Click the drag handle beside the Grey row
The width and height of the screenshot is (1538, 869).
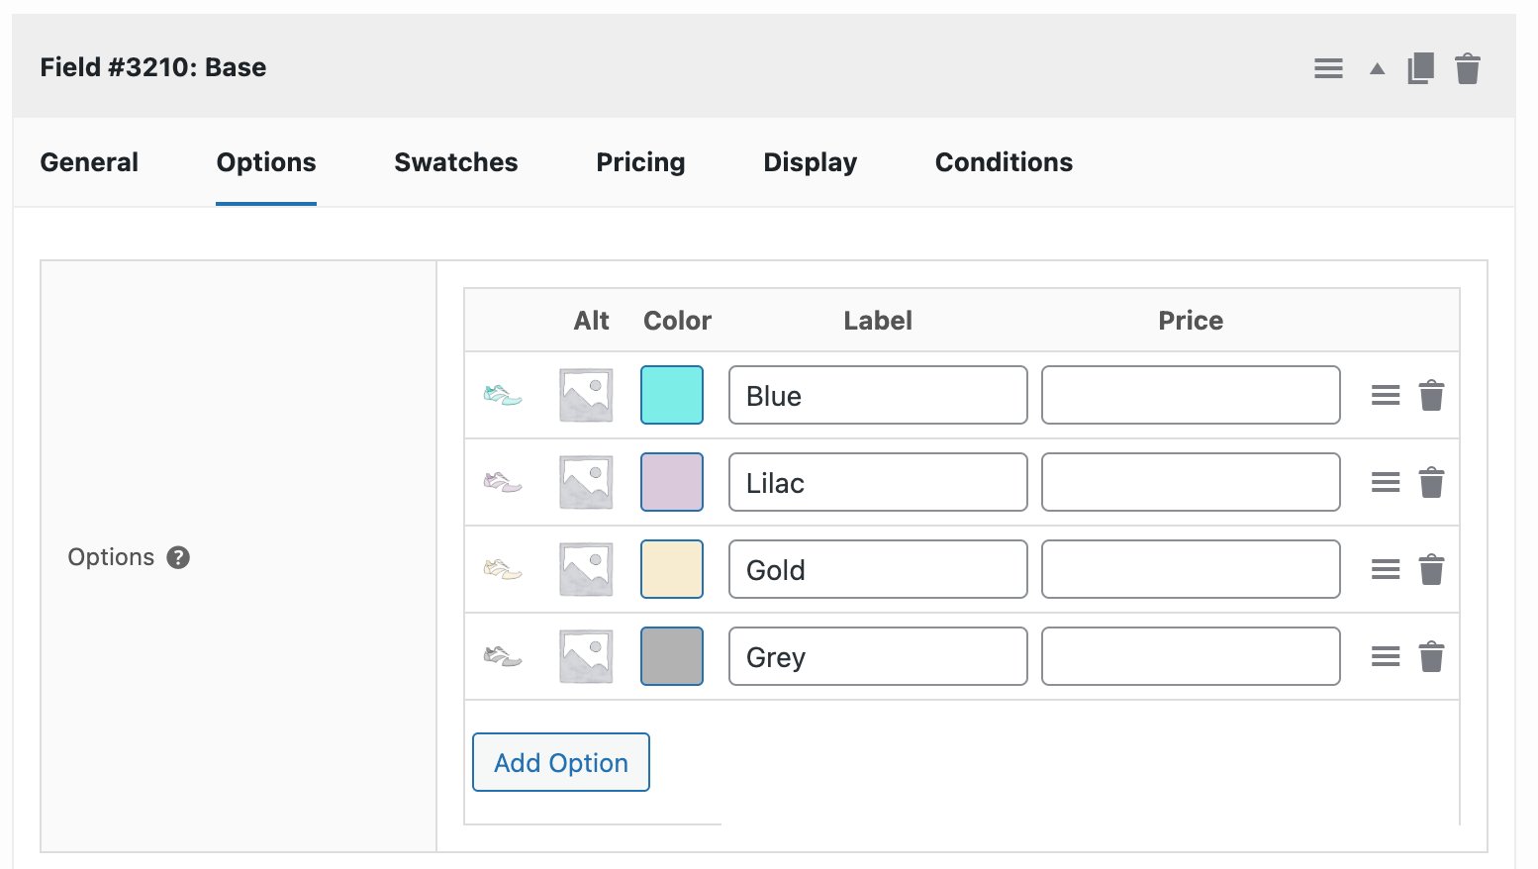[1385, 655]
